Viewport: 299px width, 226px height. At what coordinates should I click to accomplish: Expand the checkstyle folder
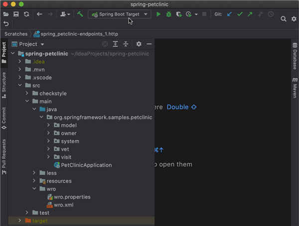[27, 94]
